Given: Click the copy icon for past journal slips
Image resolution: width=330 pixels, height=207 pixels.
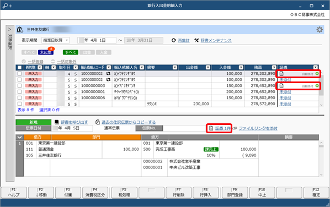Looking at the screenshot, I should tap(98, 122).
